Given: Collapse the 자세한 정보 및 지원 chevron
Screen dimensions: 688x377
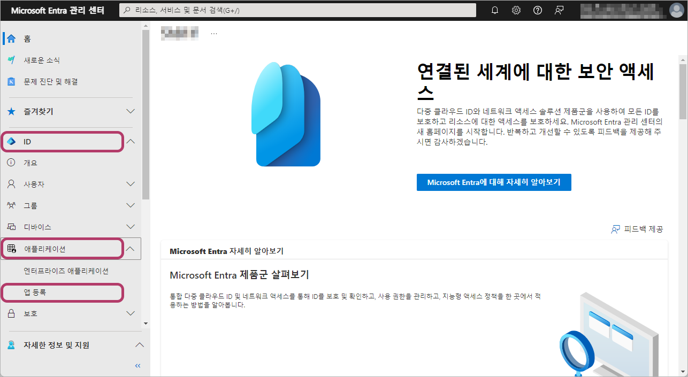Looking at the screenshot, I should point(139,345).
